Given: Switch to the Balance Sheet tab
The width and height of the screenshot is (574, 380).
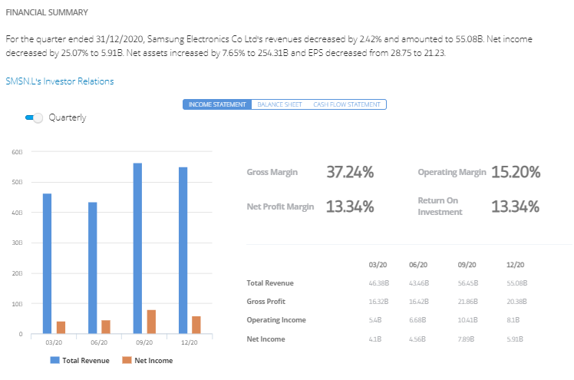Looking at the screenshot, I should 279,104.
